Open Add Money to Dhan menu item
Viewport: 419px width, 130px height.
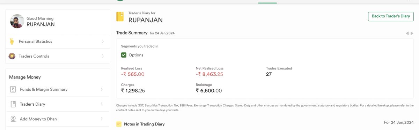click(x=58, y=119)
